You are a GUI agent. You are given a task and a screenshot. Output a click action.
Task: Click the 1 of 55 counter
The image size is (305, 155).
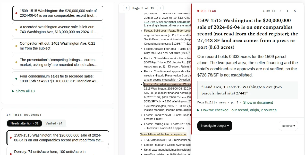pyautogui.click(x=269, y=11)
